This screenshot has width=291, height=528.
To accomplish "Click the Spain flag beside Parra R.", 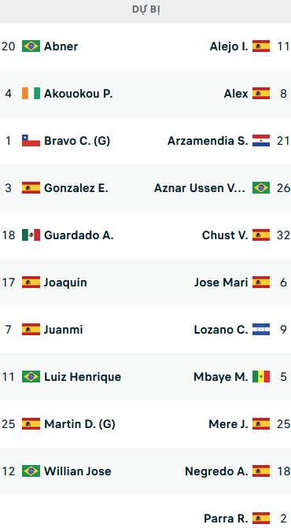I will point(261,519).
